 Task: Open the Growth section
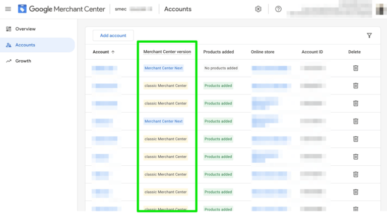click(x=23, y=61)
